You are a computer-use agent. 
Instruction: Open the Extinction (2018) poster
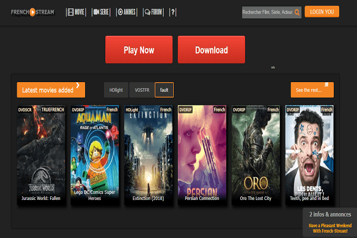[x=148, y=155]
